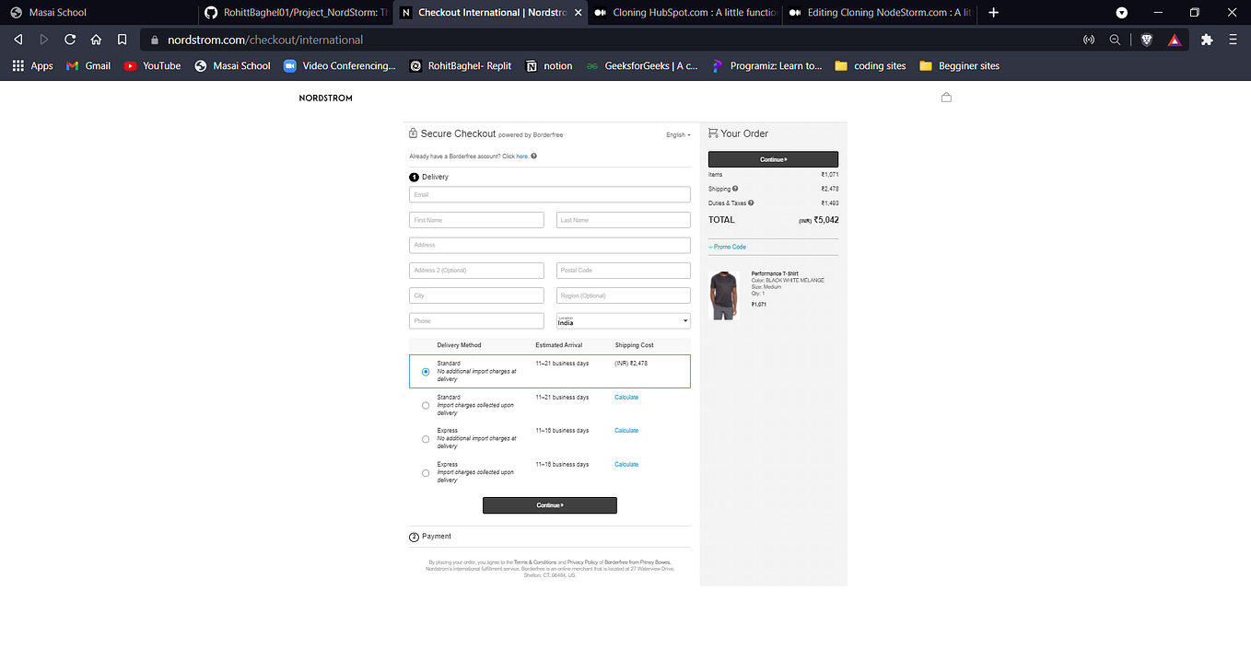Open the Location dropdown showing India

tap(623, 320)
